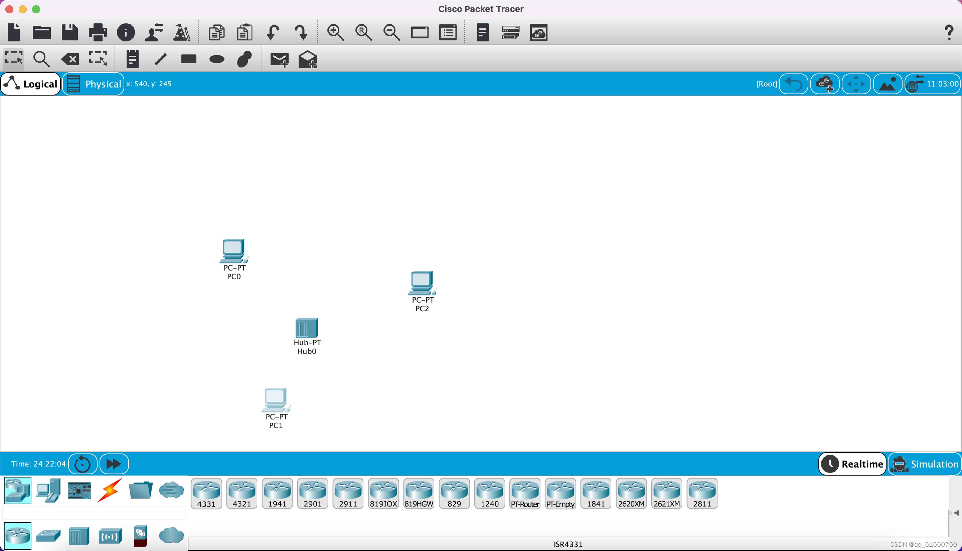962x551 pixels.
Task: Pick the PT-Router device
Action: click(525, 494)
